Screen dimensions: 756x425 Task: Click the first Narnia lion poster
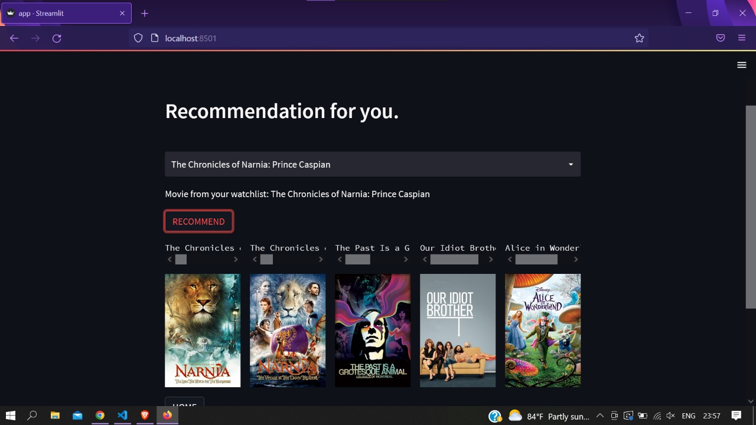pyautogui.click(x=203, y=331)
